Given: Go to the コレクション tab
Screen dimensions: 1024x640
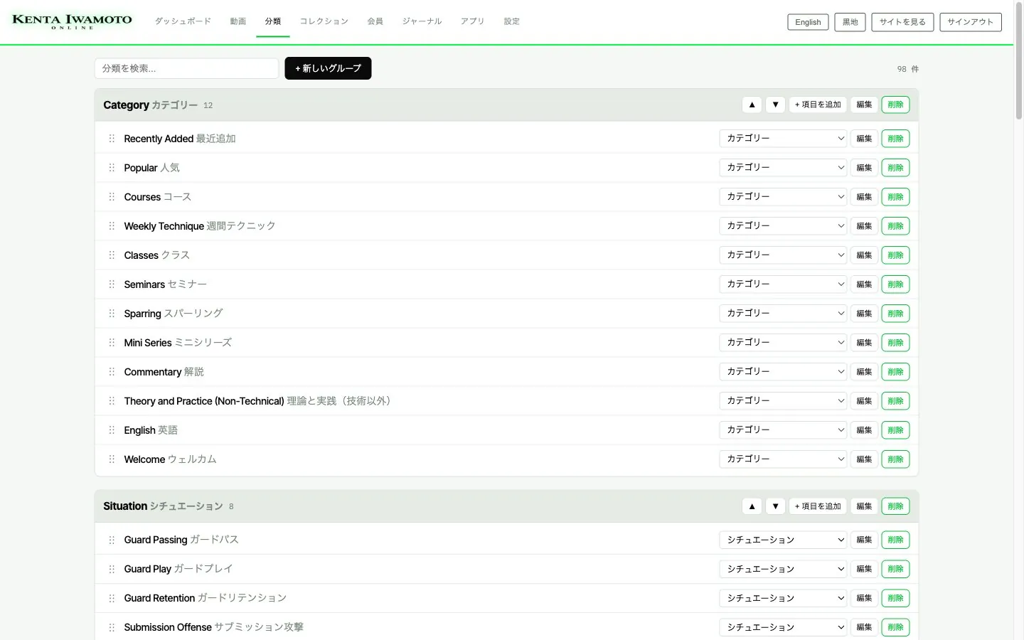Looking at the screenshot, I should [x=324, y=21].
